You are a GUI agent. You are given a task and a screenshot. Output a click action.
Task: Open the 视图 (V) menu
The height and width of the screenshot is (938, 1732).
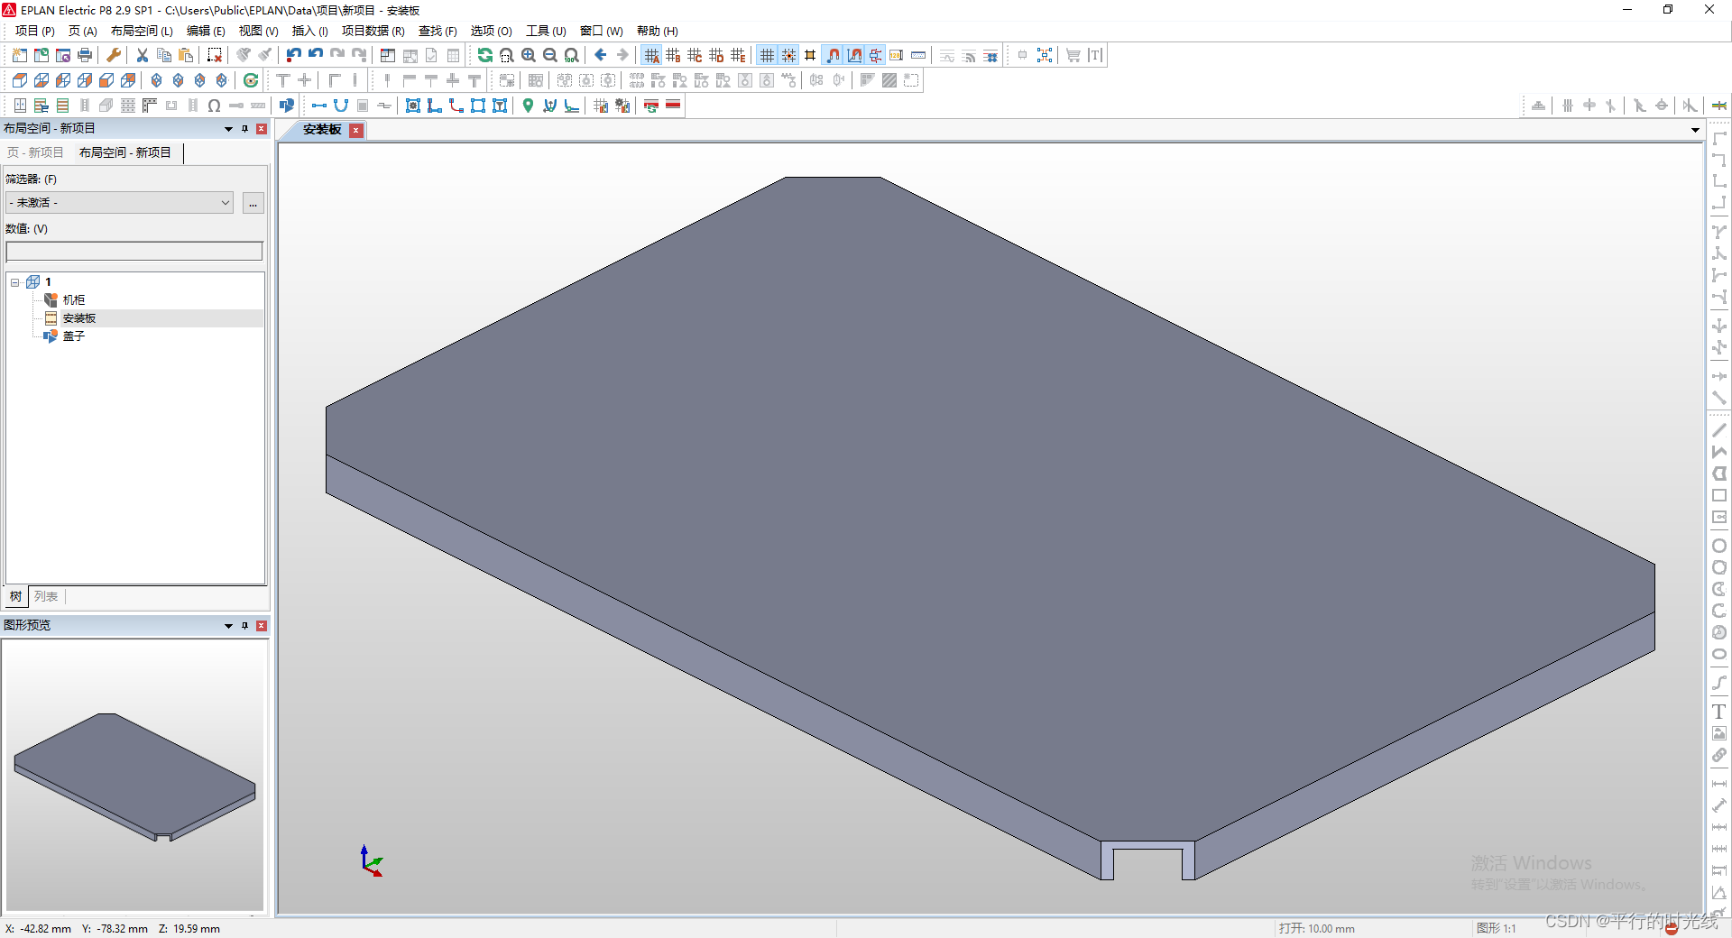click(258, 31)
